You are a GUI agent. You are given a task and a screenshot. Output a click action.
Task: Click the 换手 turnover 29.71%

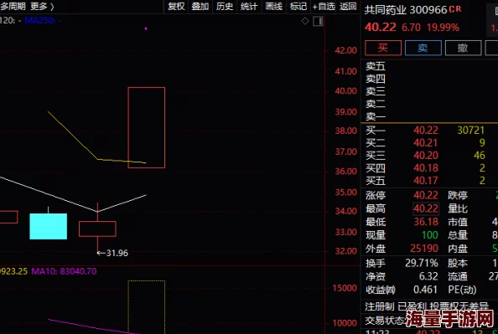pyautogui.click(x=422, y=263)
